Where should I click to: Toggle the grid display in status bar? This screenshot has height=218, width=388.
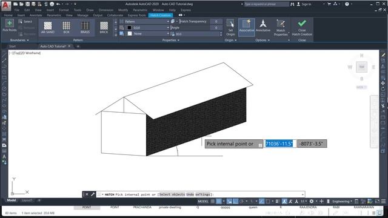point(213,202)
